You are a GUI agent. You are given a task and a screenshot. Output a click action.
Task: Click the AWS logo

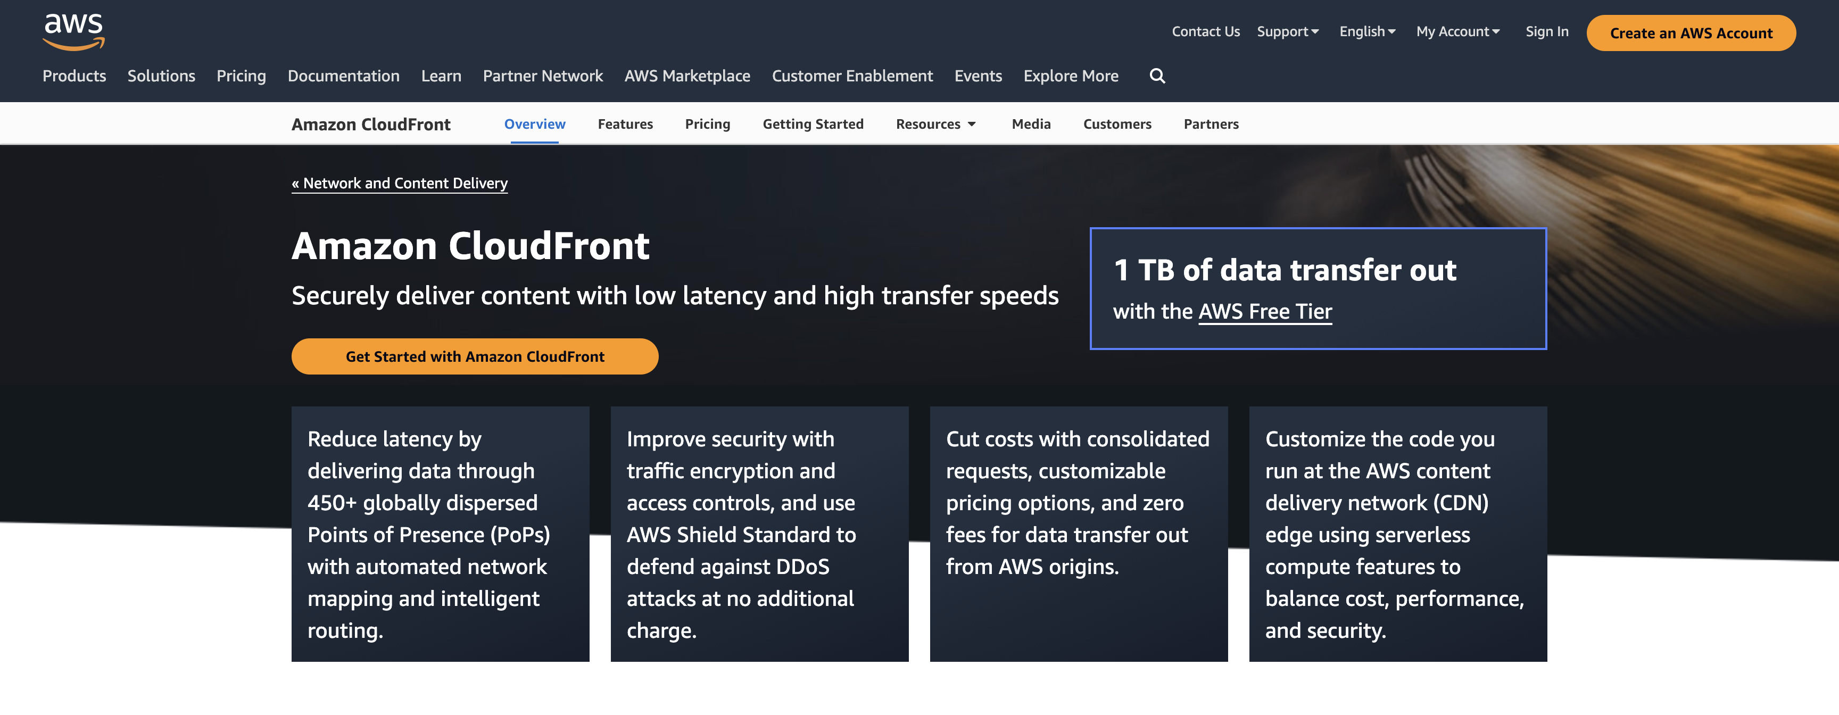(73, 31)
